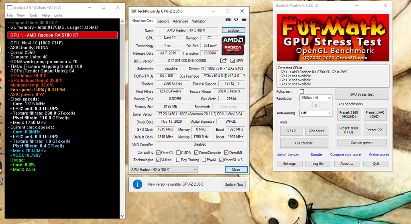Click the About... button in FurMark
The width and height of the screenshot is (411, 224).
tap(346, 164)
